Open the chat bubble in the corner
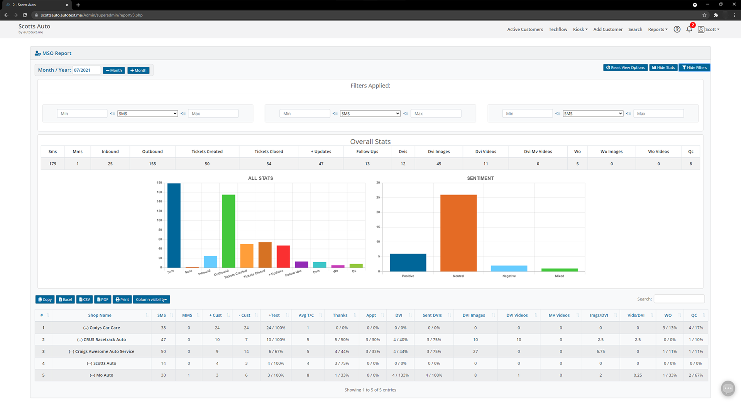This screenshot has width=741, height=405. click(x=728, y=388)
